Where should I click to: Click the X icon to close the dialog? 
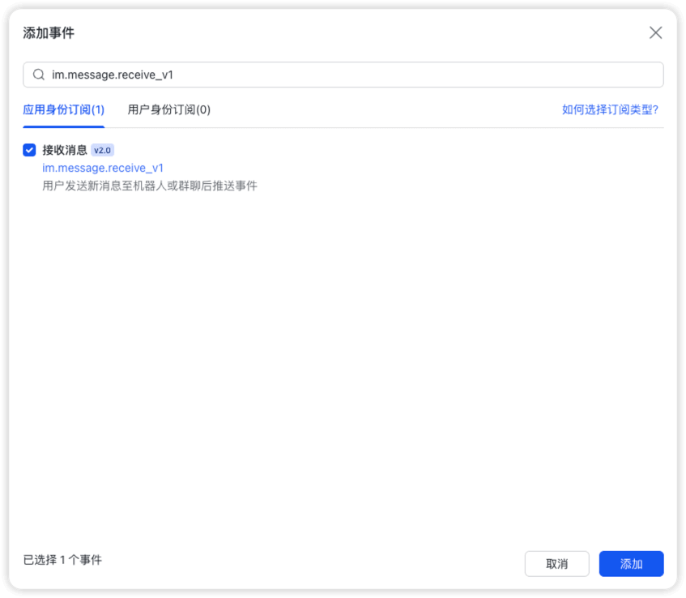(656, 32)
